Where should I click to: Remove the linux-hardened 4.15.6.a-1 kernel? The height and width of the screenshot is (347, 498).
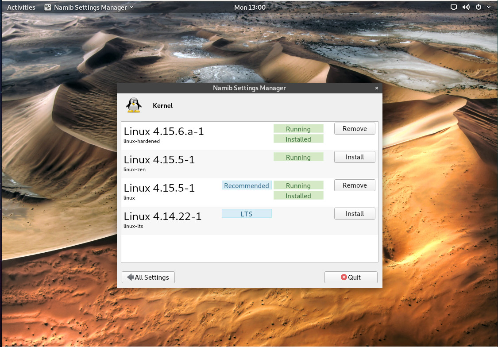pos(355,129)
